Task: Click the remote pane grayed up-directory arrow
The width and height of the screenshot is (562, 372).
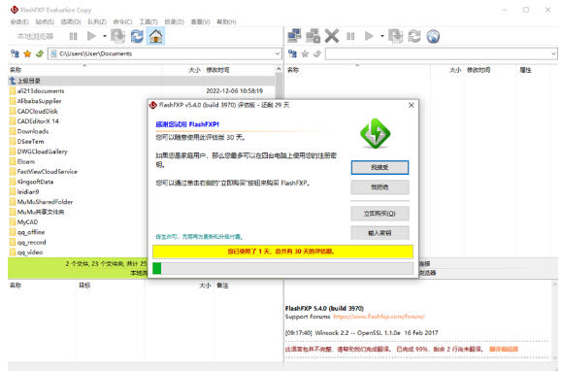Action: click(317, 54)
